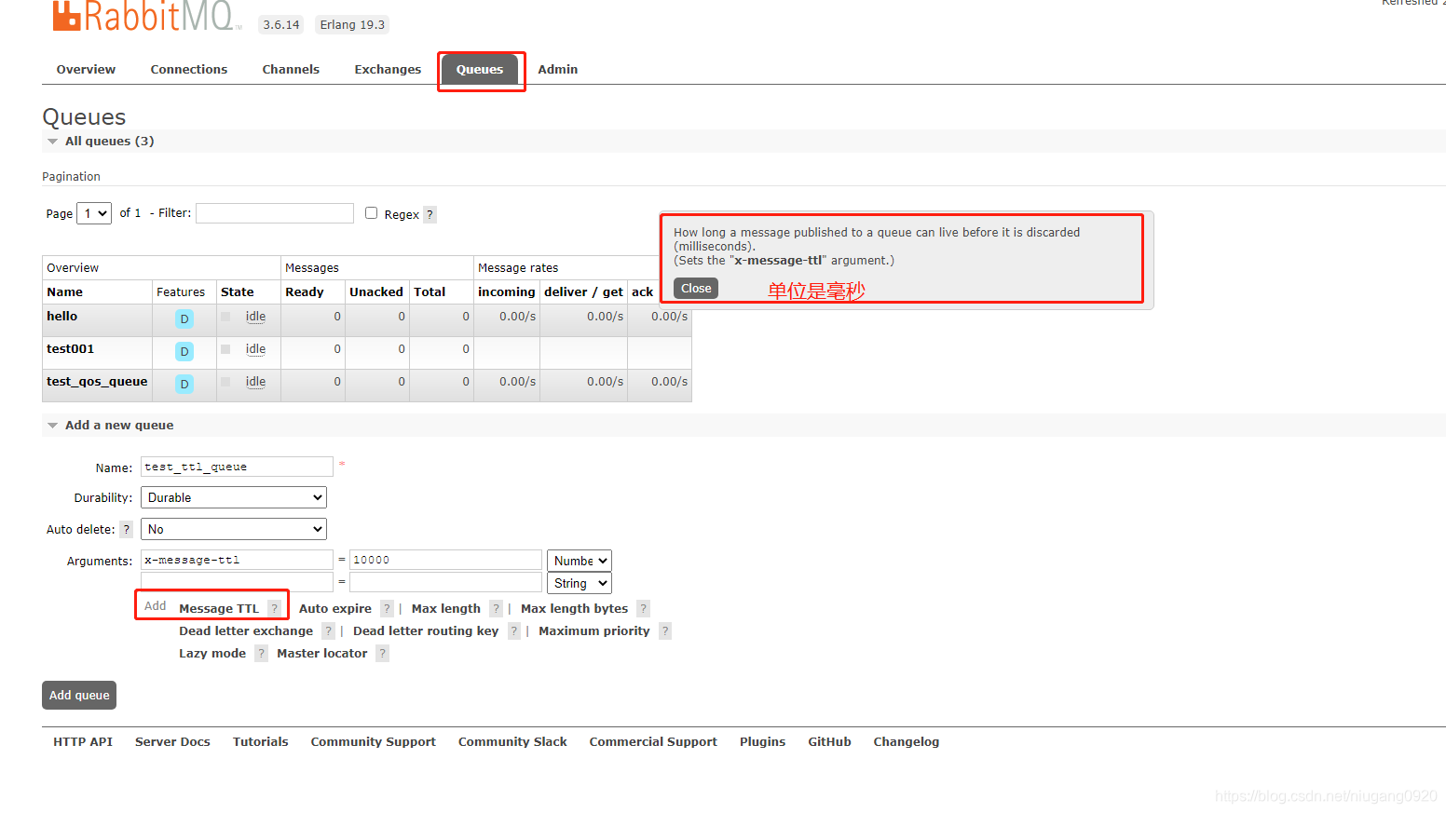Open the test_qos_queue queue
Image resolution: width=1446 pixels, height=813 pixels.
pyautogui.click(x=97, y=382)
